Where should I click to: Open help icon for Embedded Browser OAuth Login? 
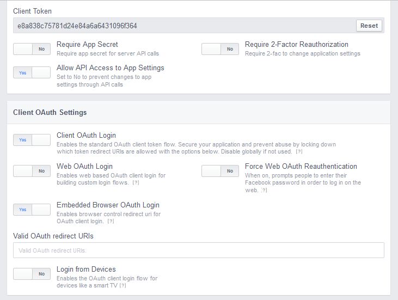[111, 221]
